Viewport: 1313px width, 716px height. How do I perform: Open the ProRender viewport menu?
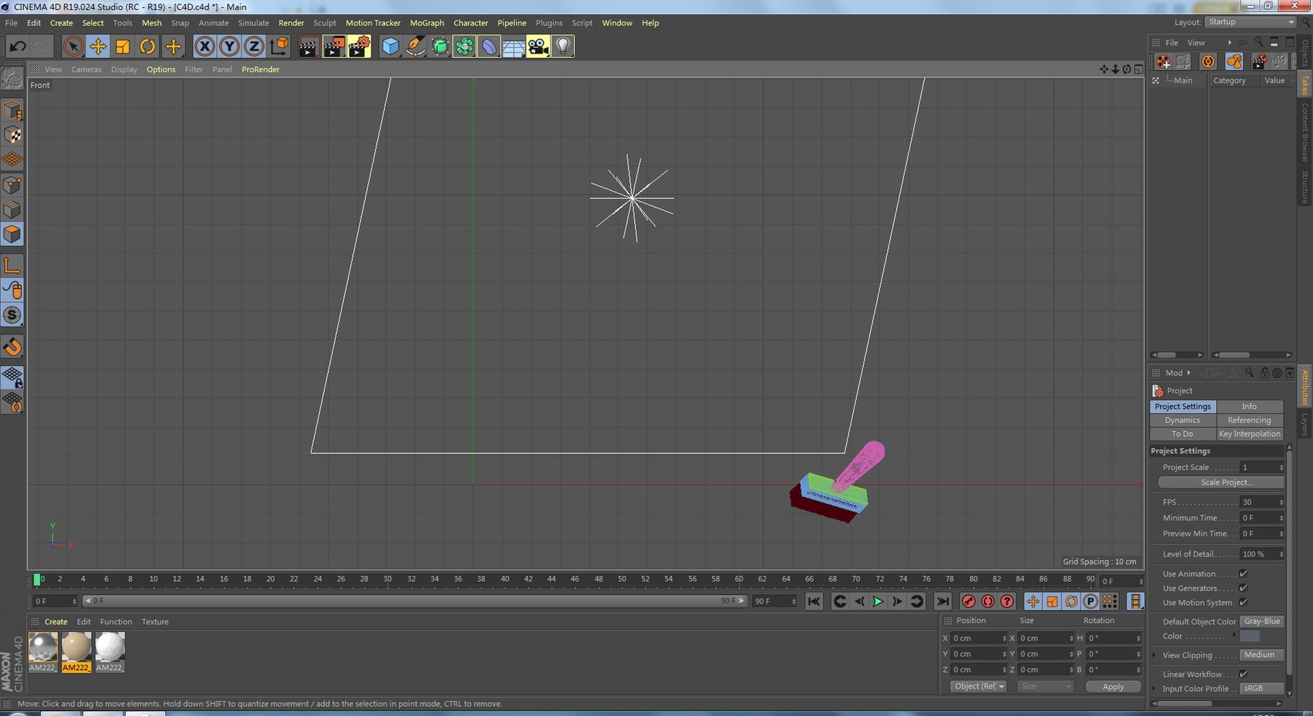261,70
